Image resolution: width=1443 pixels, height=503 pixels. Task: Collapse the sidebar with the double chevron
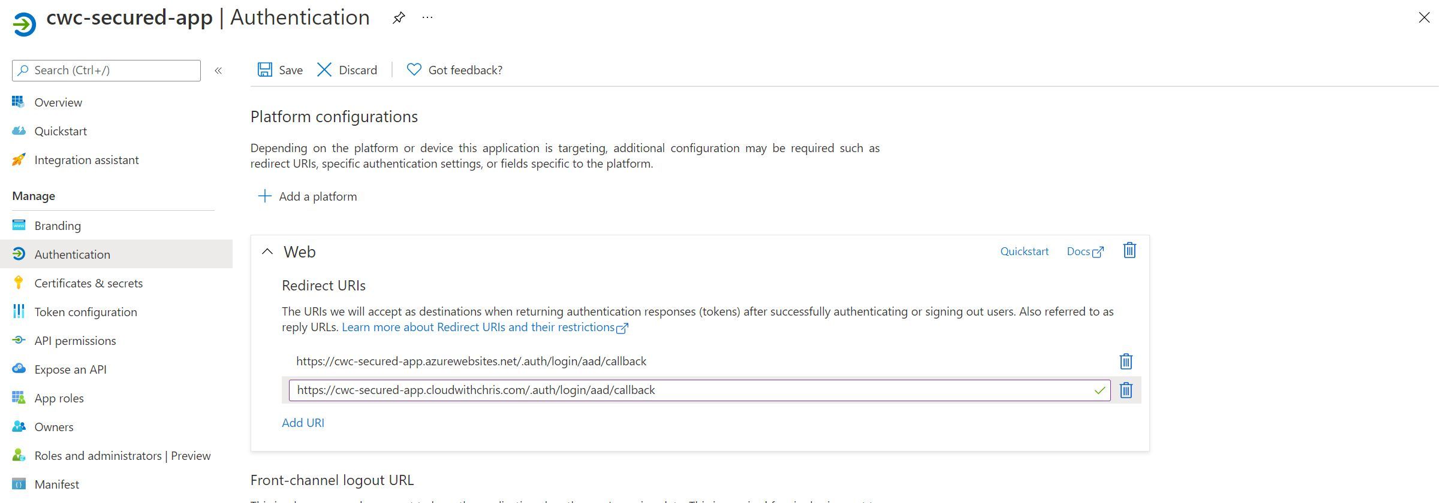pyautogui.click(x=218, y=71)
